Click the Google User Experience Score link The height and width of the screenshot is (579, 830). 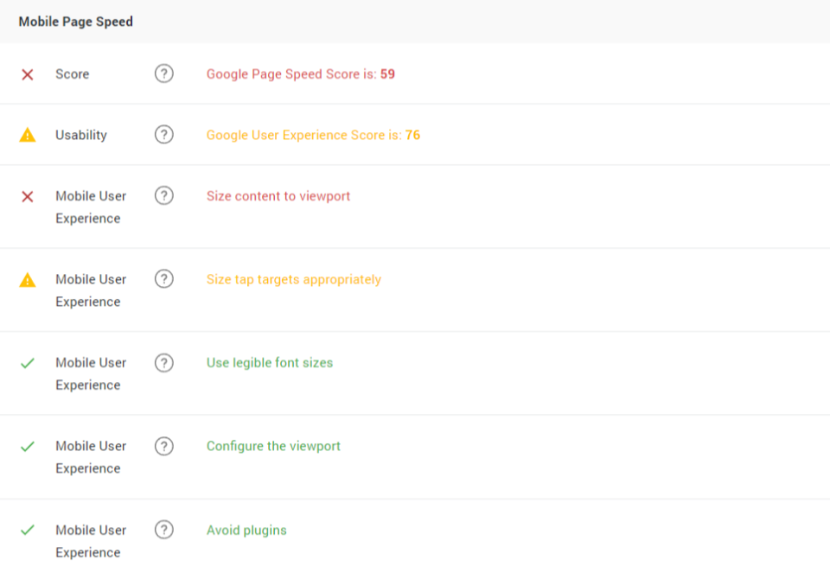(x=313, y=135)
